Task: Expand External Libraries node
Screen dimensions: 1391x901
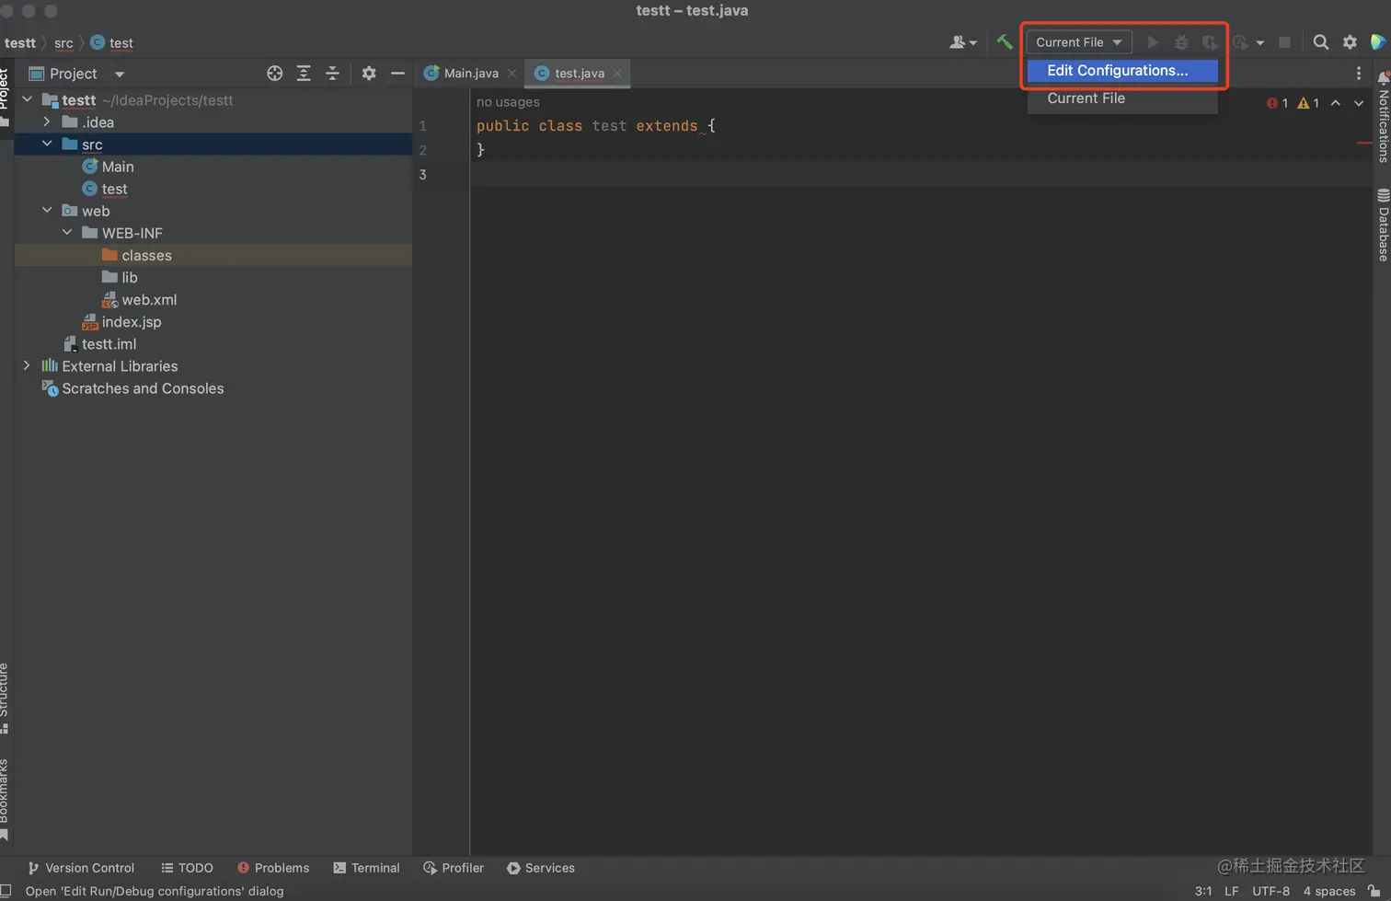Action: click(x=28, y=365)
